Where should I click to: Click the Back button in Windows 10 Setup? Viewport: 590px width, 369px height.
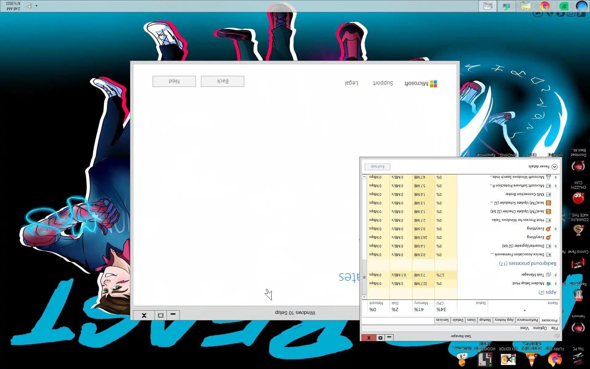pos(222,81)
